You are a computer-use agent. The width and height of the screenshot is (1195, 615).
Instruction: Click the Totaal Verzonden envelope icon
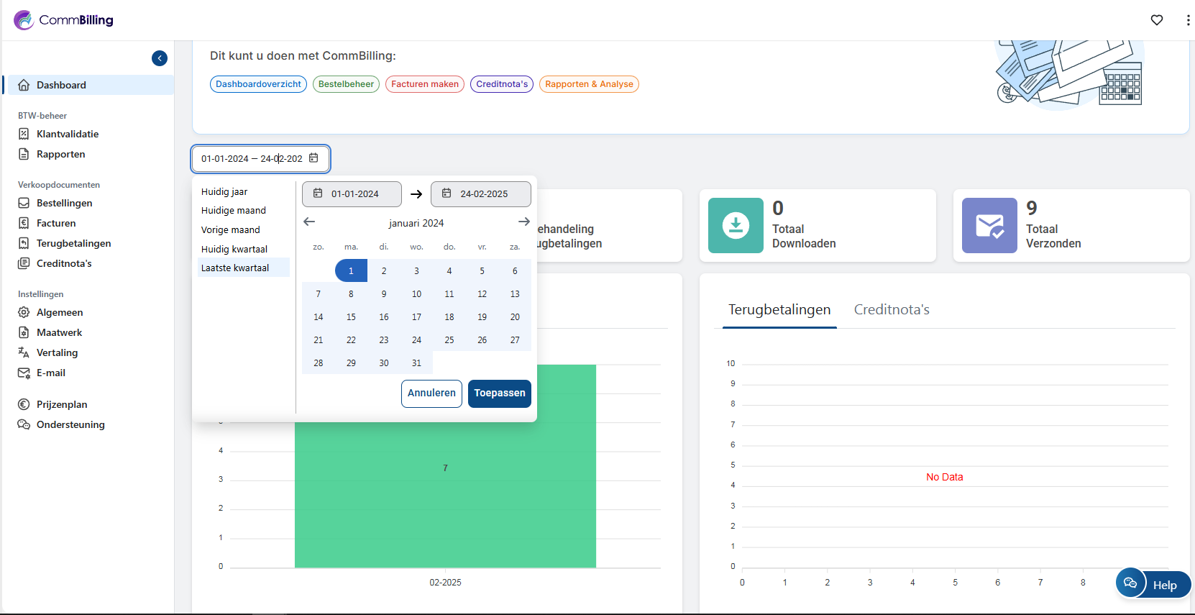click(989, 225)
